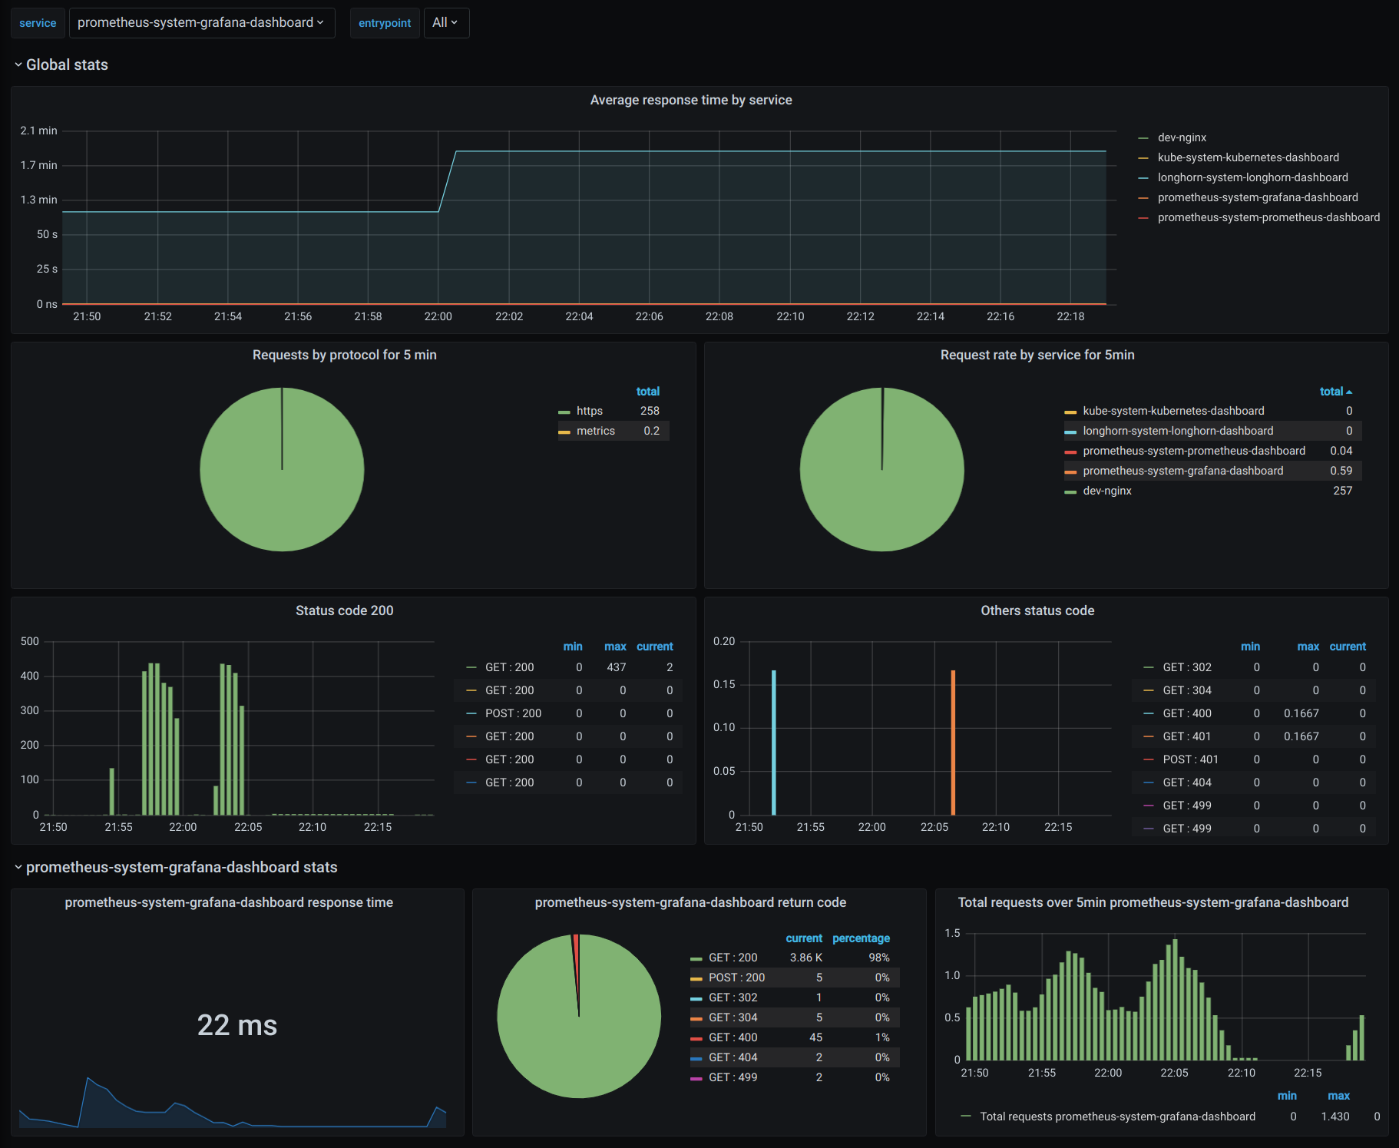The height and width of the screenshot is (1148, 1399).
Task: Sort Total requests legend by min
Action: tap(1287, 1097)
